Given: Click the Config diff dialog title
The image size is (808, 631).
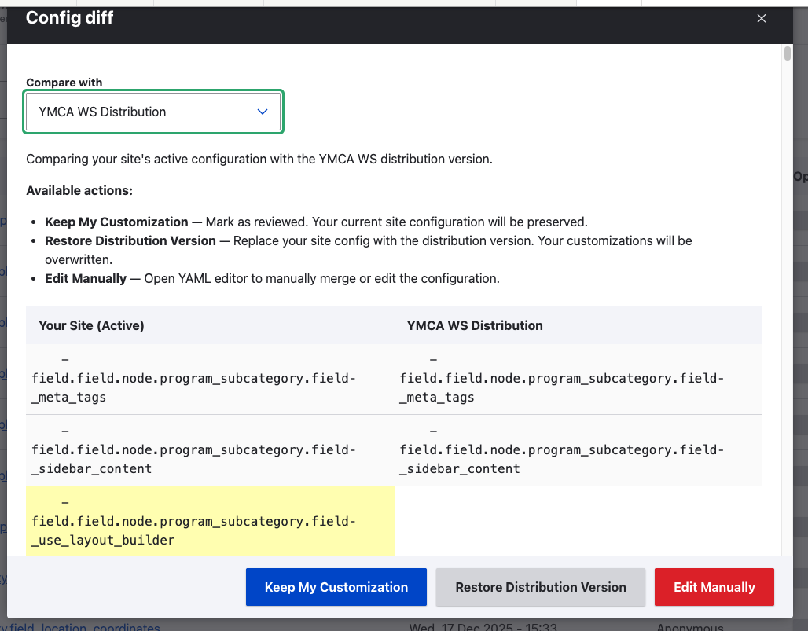Looking at the screenshot, I should [x=70, y=18].
